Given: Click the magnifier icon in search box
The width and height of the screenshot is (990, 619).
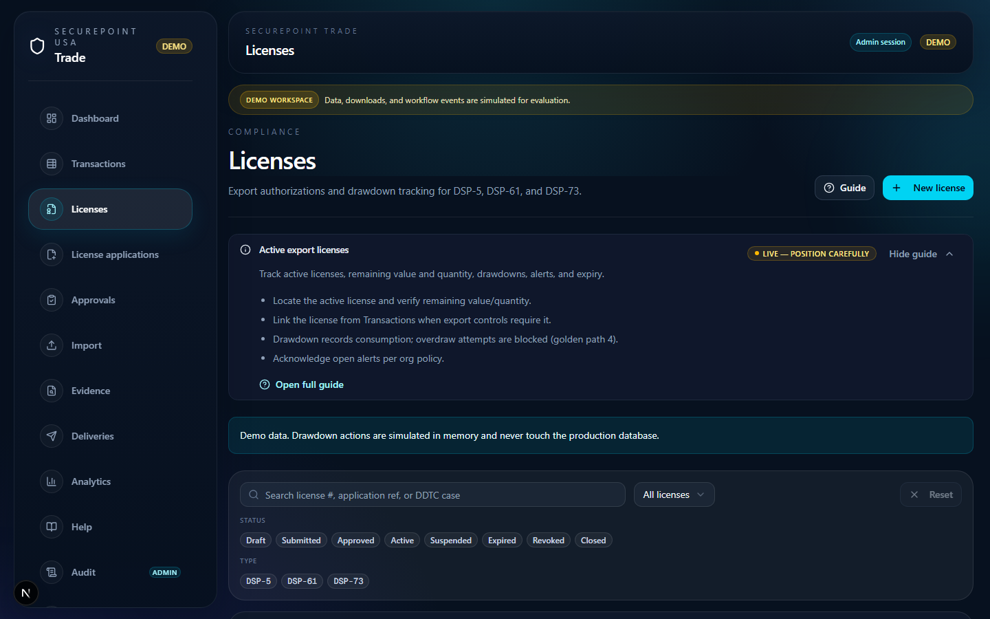Looking at the screenshot, I should coord(254,495).
